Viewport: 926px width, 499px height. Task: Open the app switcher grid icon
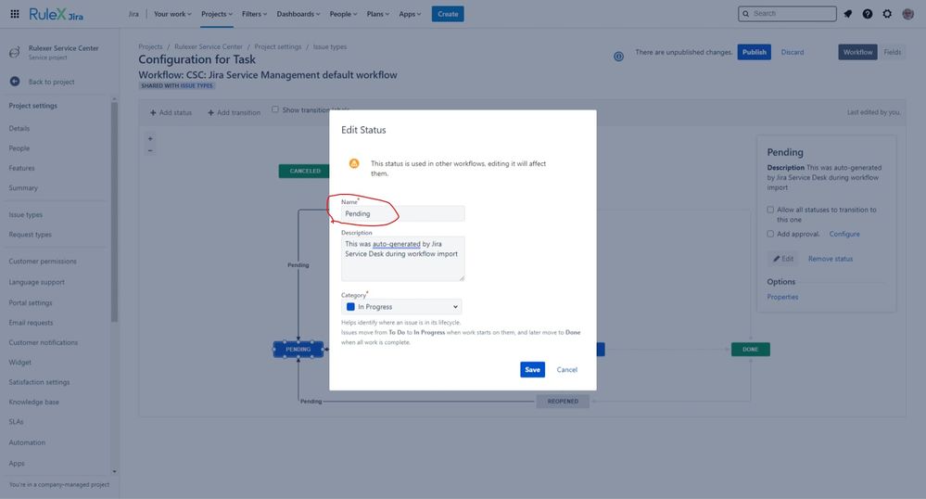point(15,14)
